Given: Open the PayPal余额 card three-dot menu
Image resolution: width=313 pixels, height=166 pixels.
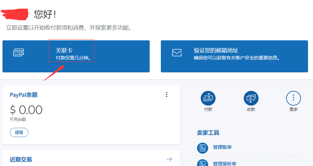Looking at the screenshot, I should point(167,95).
